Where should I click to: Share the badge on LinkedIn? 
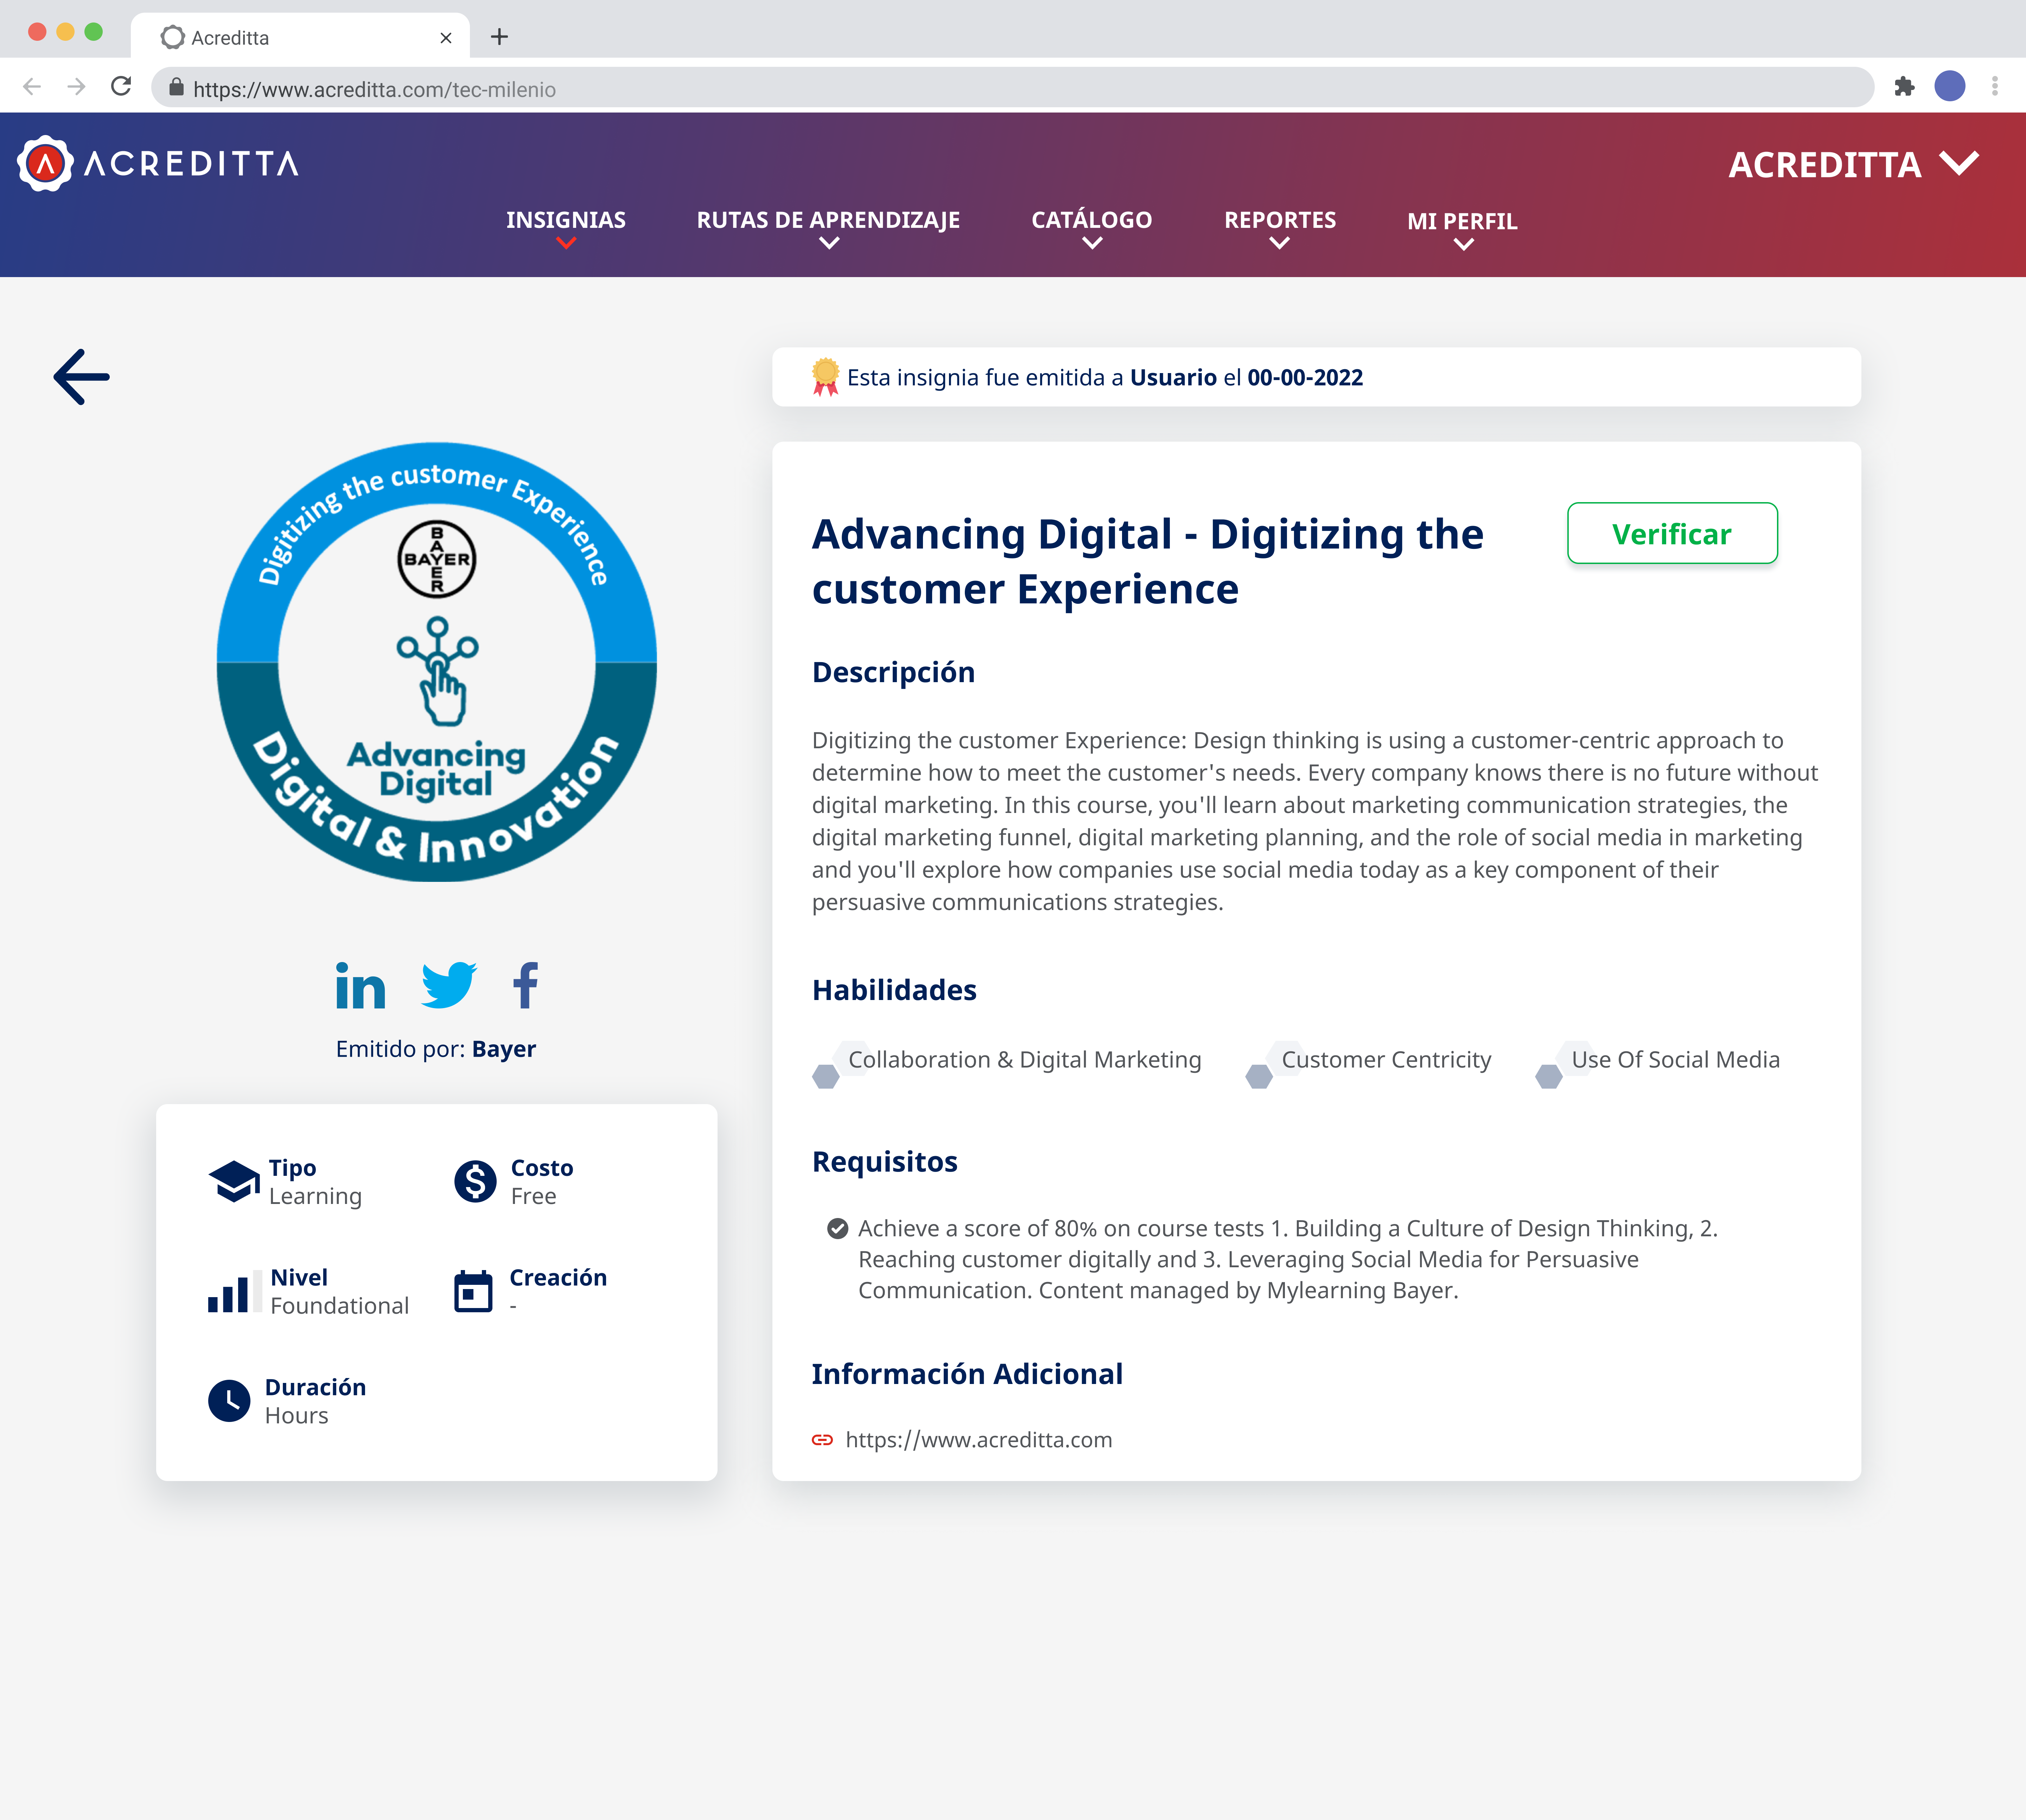360,986
